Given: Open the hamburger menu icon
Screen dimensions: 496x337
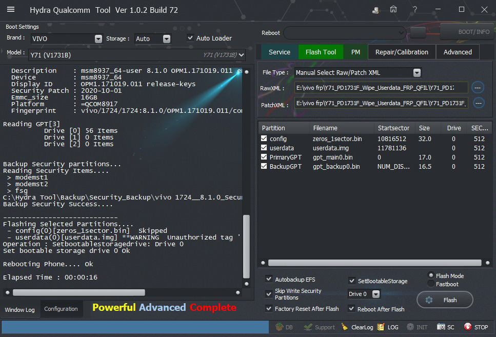Looking at the screenshot, I should tap(11, 10).
